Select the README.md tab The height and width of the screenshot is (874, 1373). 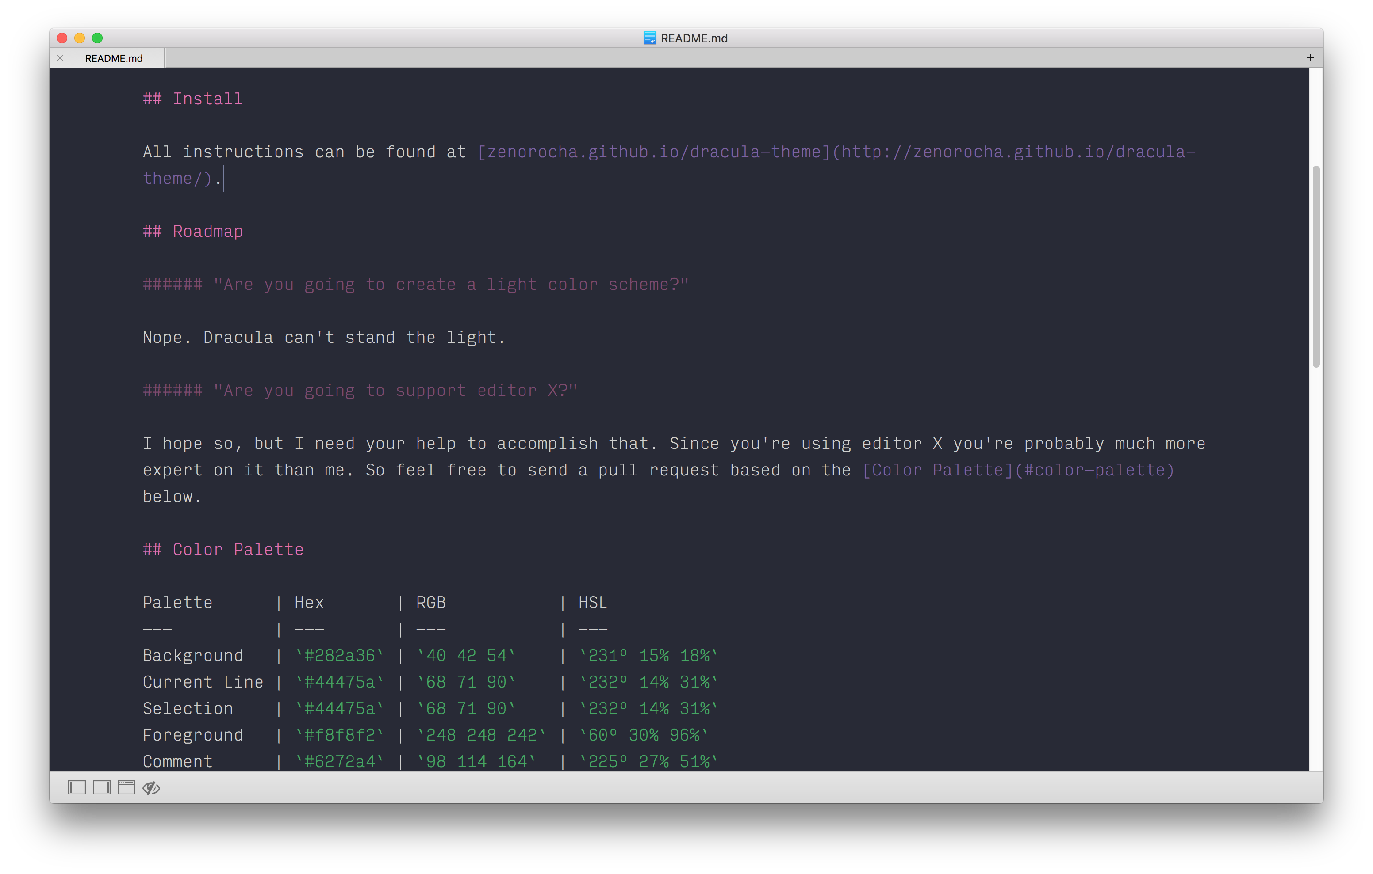pyautogui.click(x=114, y=58)
